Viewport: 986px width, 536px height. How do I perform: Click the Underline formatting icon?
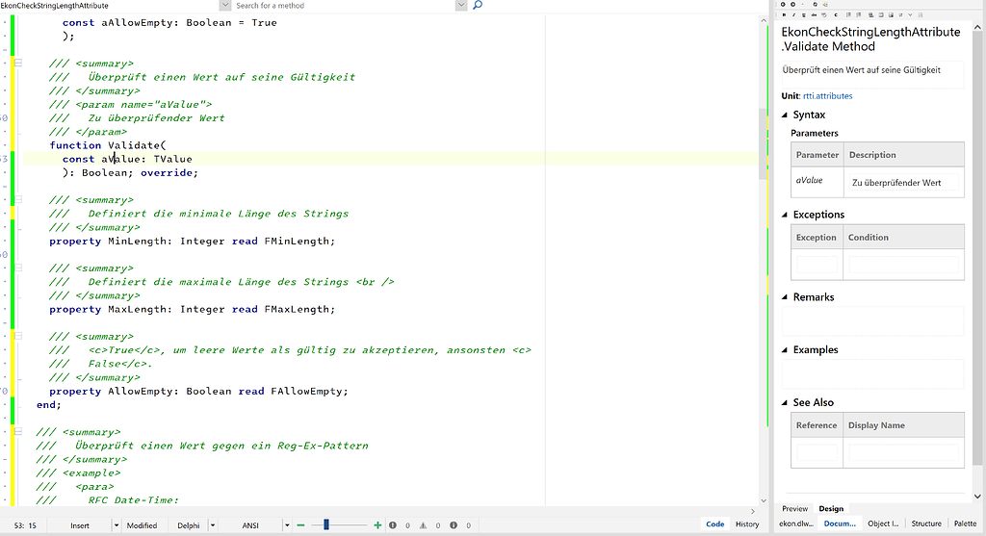804,15
